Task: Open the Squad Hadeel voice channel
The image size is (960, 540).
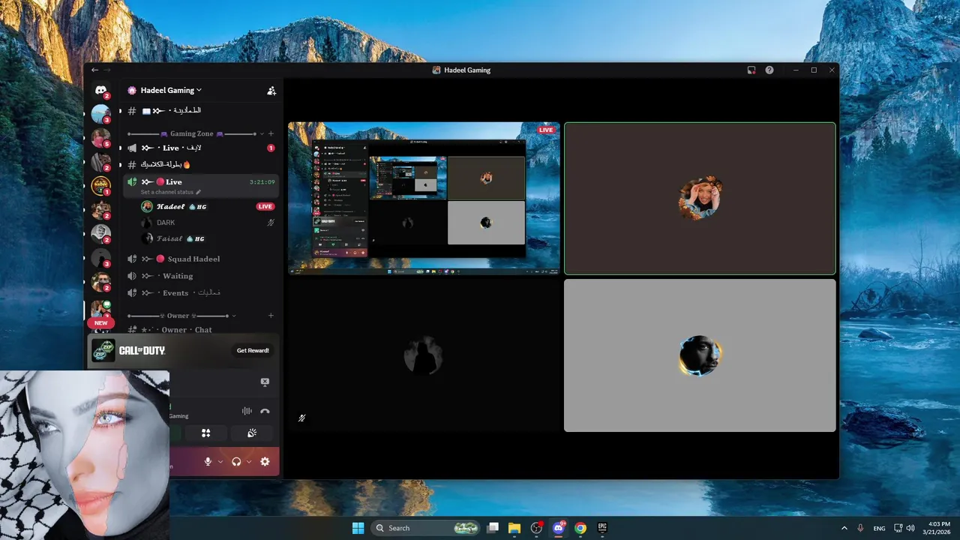Action: point(200,259)
